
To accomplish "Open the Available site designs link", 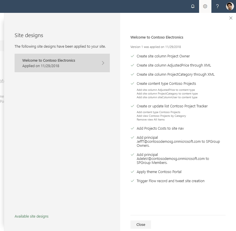I will [31, 216].
